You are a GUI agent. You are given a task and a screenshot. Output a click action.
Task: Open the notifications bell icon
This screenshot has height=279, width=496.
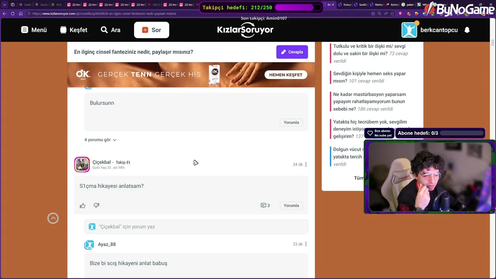(467, 30)
